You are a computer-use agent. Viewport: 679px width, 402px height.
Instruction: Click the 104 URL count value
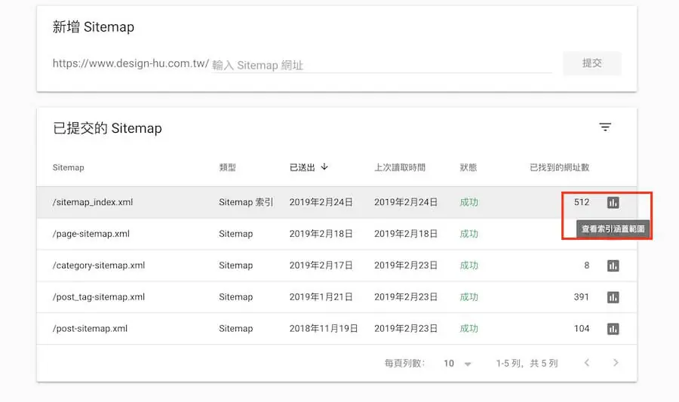tap(582, 328)
